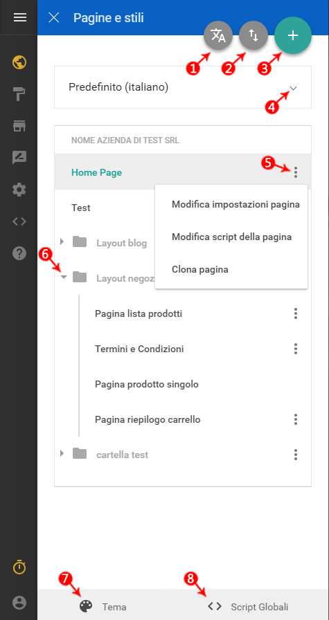
Task: Collapse the Layout negozio folder
Action: coord(64,277)
